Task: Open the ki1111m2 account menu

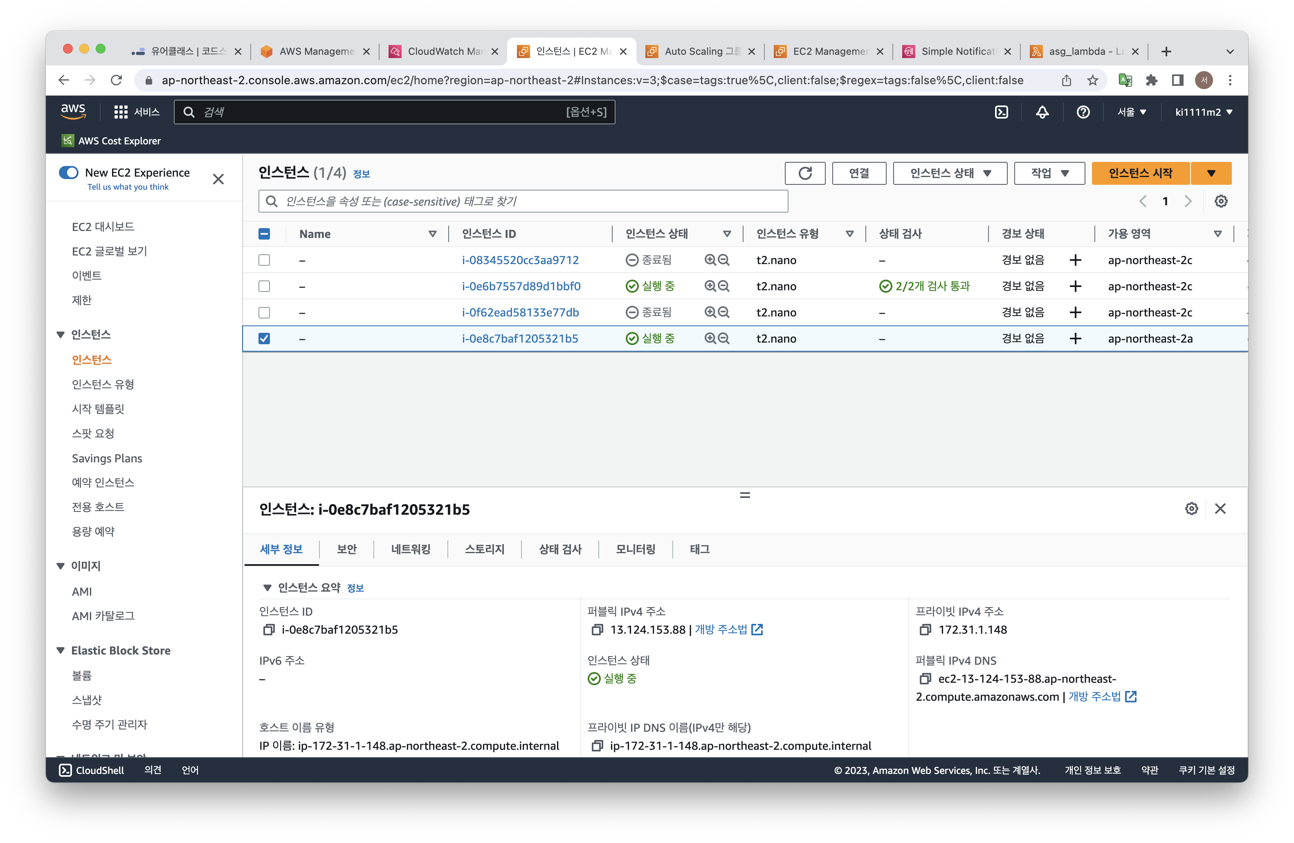Action: click(x=1203, y=112)
